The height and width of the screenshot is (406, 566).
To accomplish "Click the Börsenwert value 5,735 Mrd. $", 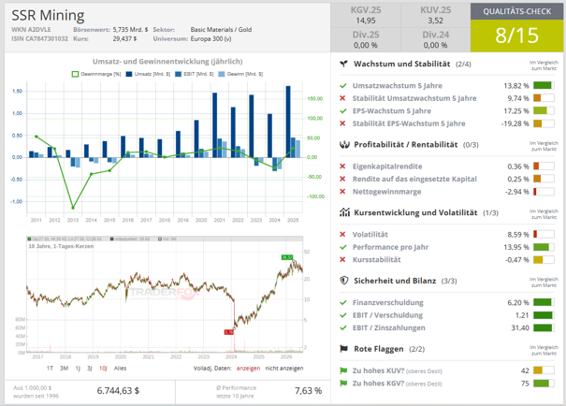I will tap(130, 30).
